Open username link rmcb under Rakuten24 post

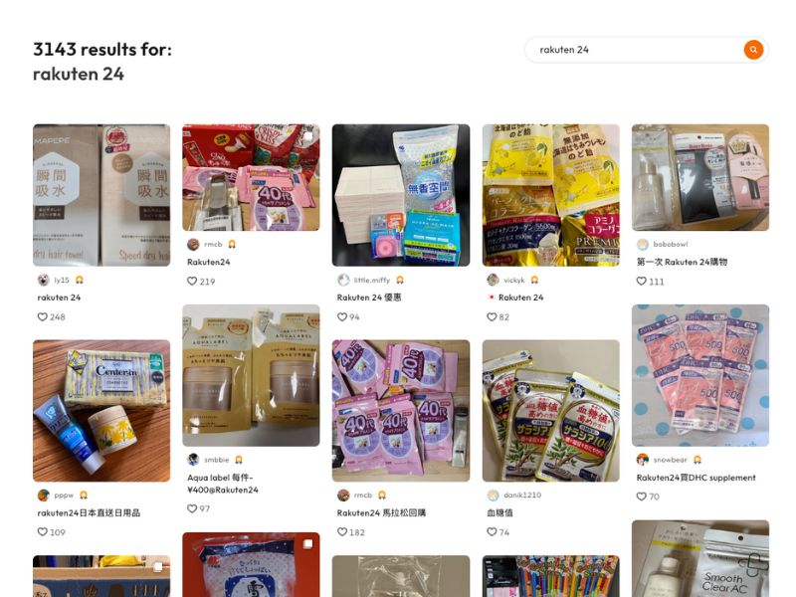point(213,244)
